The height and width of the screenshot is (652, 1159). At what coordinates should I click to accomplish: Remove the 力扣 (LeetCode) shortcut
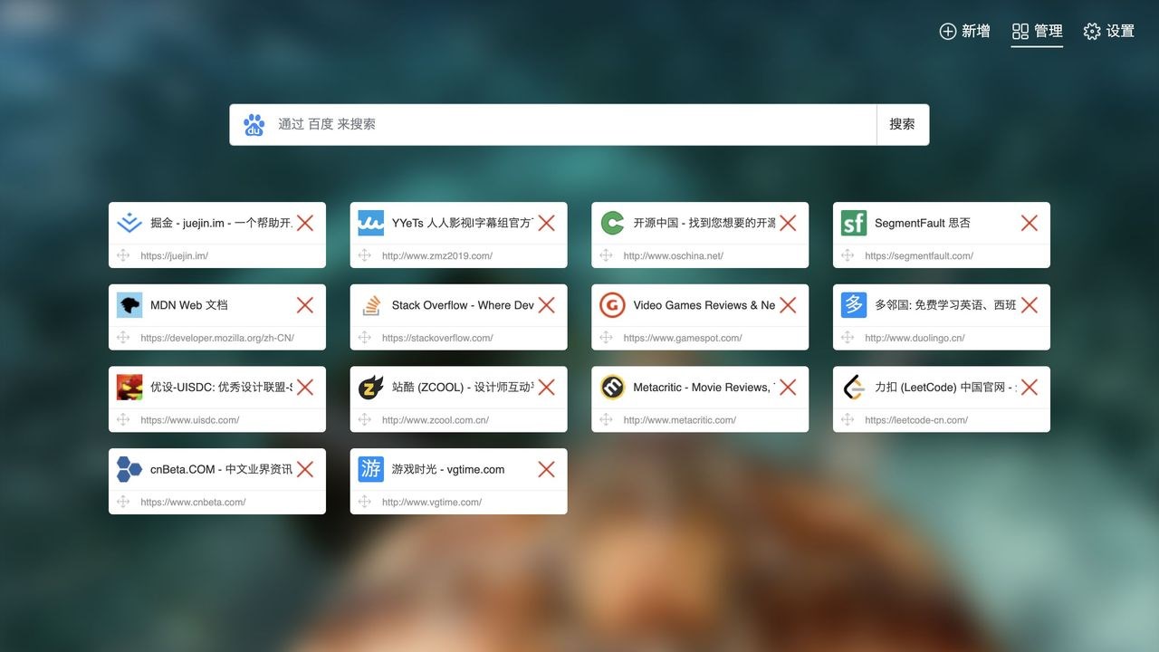pyautogui.click(x=1030, y=388)
